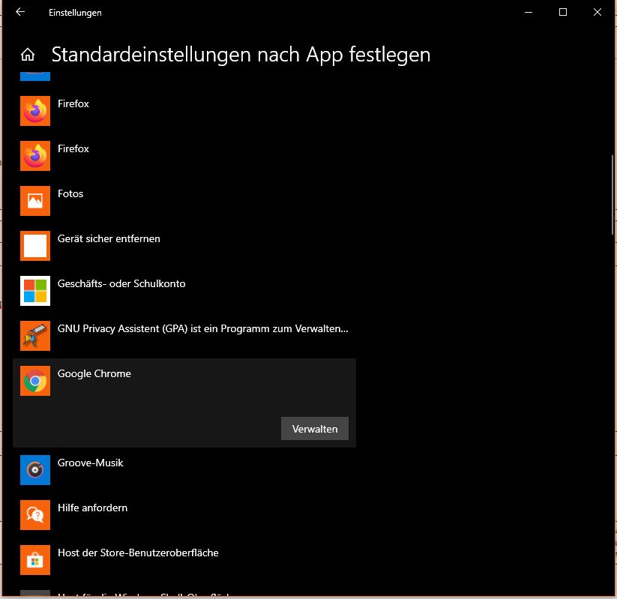Screen dimensions: 617x599
Task: Select Geschäfts- oder Schulkonto text
Action: coord(121,284)
